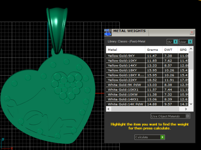Select the White Gold:14KX1 row
The width and height of the screenshot is (201, 150).
(147, 99)
